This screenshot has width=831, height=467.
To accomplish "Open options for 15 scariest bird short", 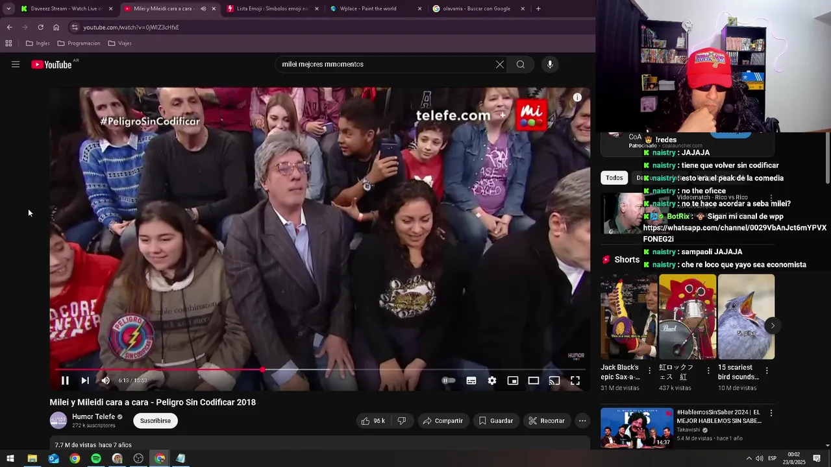I will (x=767, y=371).
